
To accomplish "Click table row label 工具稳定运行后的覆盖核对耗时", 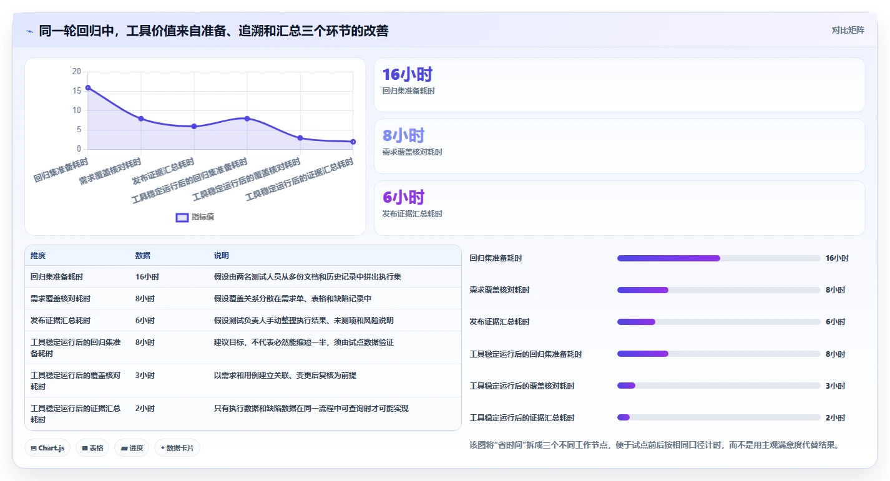I will pyautogui.click(x=76, y=381).
